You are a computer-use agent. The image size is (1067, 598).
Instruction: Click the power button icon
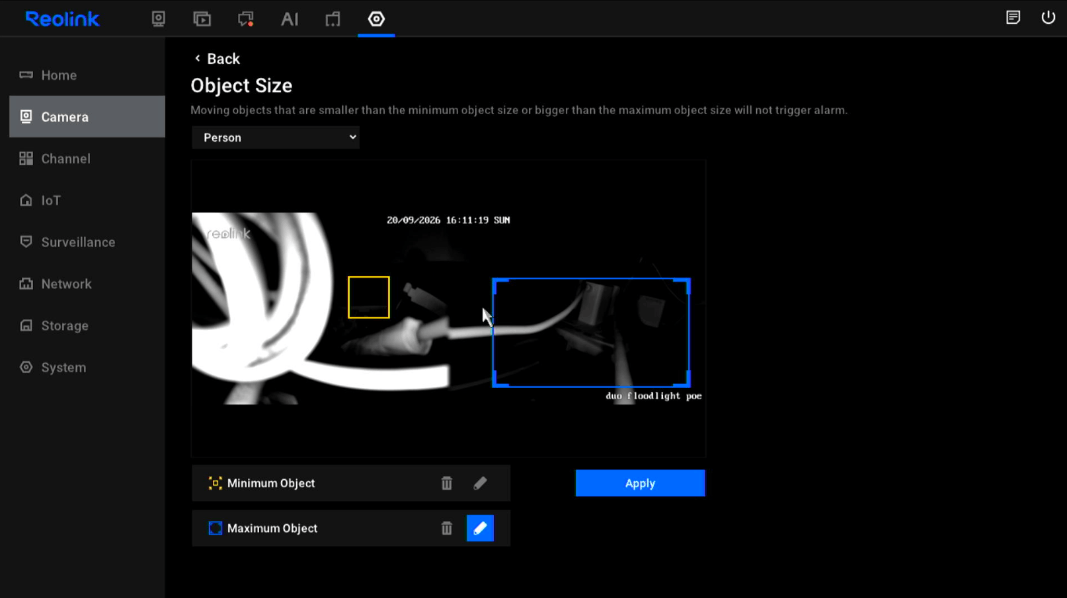coord(1048,17)
